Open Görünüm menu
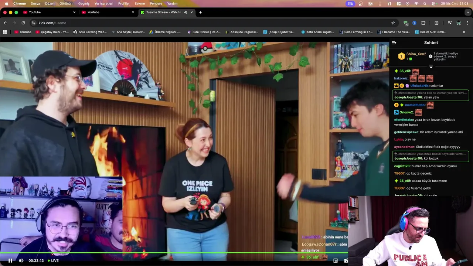Viewport: 473px width, 266px height. click(x=67, y=3)
